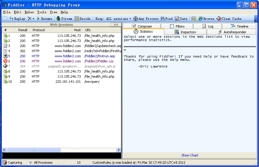
Task: Open Find with binoculars icon
Action: [x=166, y=19]
